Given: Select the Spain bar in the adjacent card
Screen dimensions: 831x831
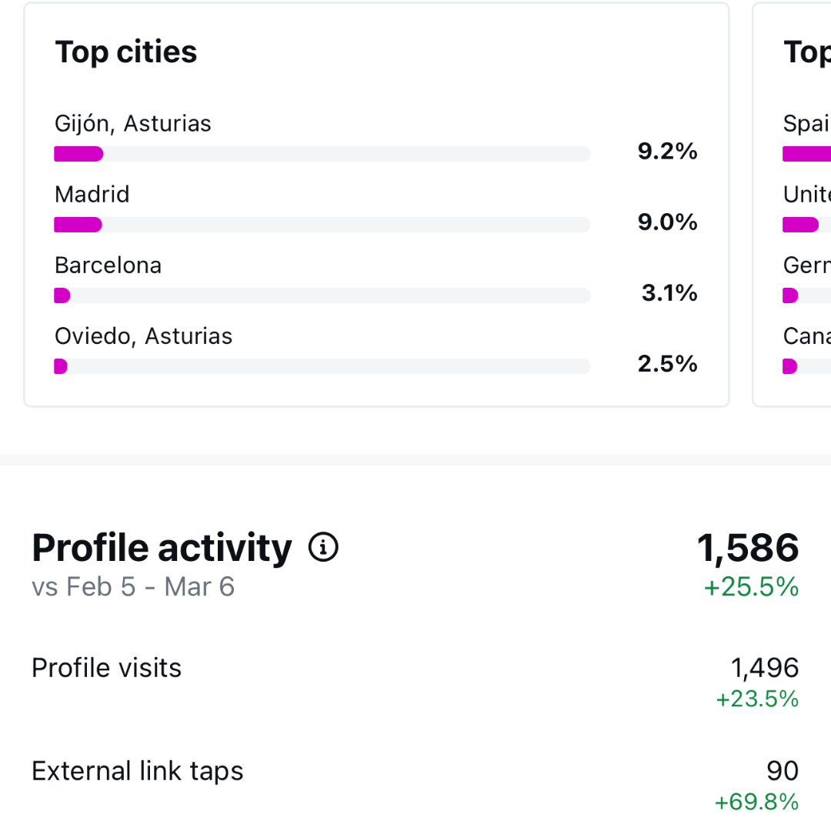Looking at the screenshot, I should (806, 154).
